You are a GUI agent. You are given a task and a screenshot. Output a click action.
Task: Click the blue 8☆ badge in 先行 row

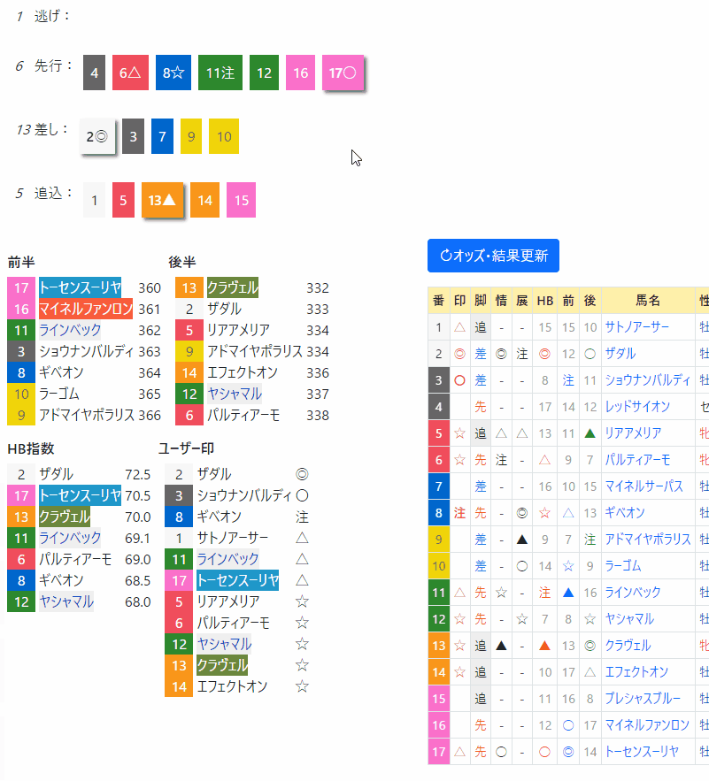point(173,73)
